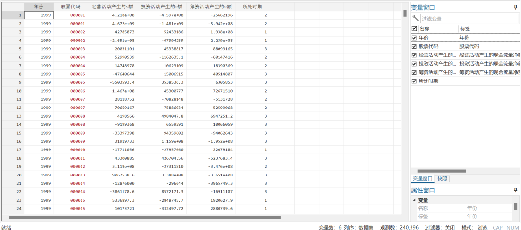Toggle the 筹资活动产生的 variable checkbox
The image size is (521, 230).
414,72
